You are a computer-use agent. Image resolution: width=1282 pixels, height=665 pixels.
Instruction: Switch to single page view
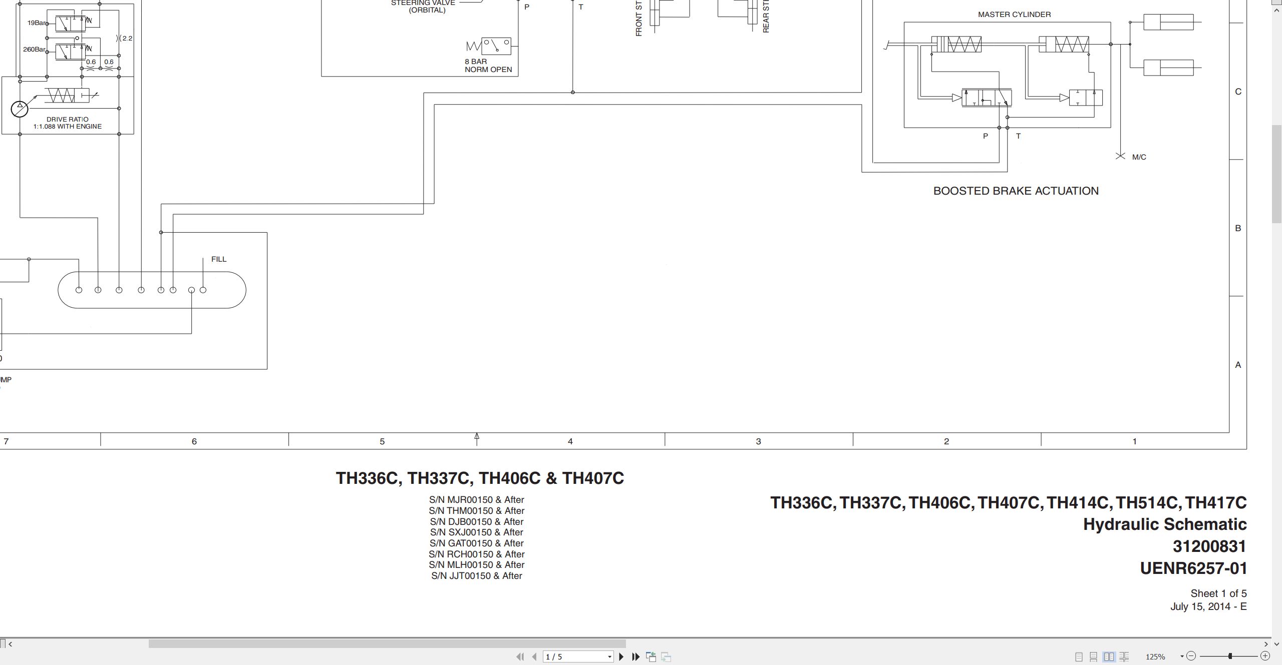[1079, 656]
